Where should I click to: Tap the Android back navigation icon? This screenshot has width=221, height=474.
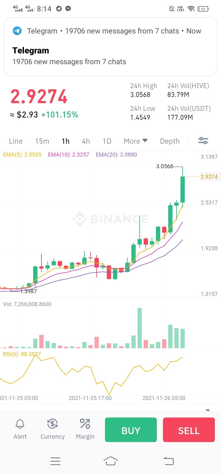[x=168, y=461]
